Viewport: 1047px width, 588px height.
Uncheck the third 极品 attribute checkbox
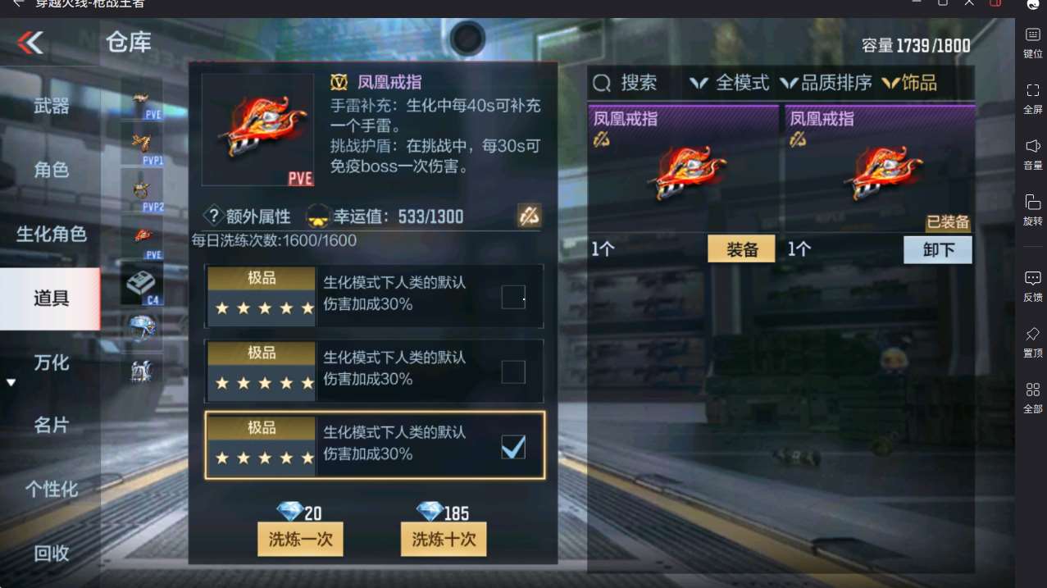[x=513, y=447]
